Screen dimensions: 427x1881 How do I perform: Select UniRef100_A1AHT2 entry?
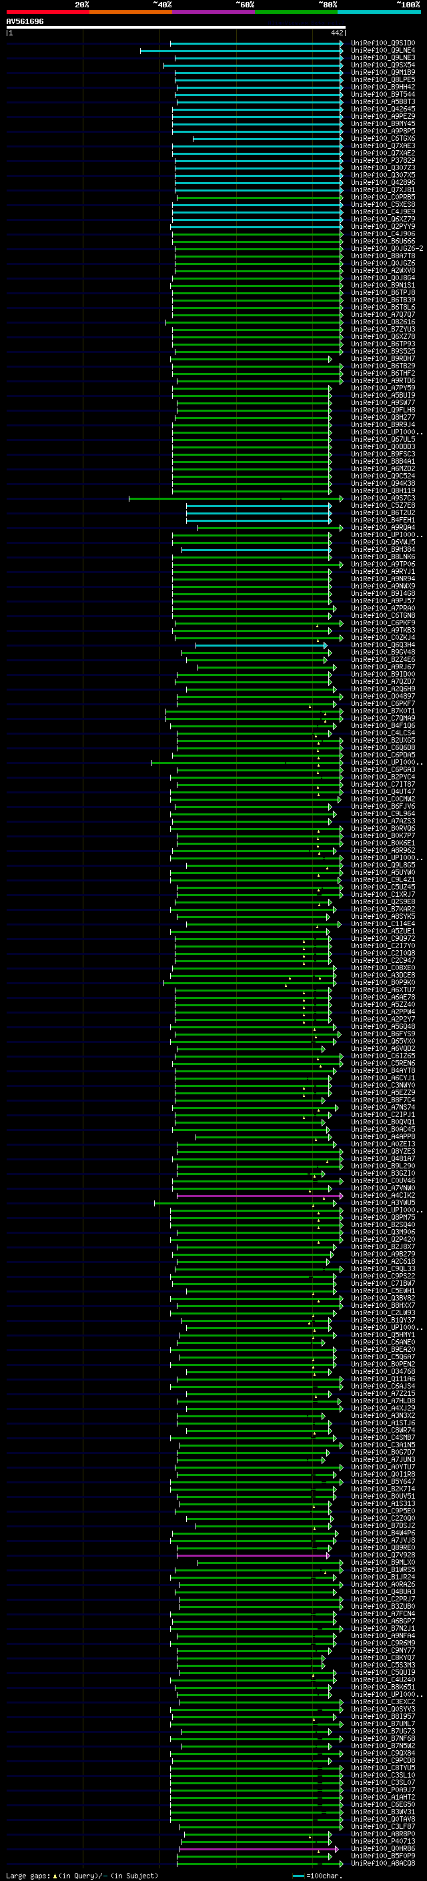pos(383,1797)
